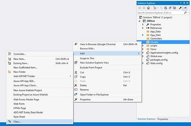Switch to the Solution Explorer tab
The image size is (191, 126).
146,119
